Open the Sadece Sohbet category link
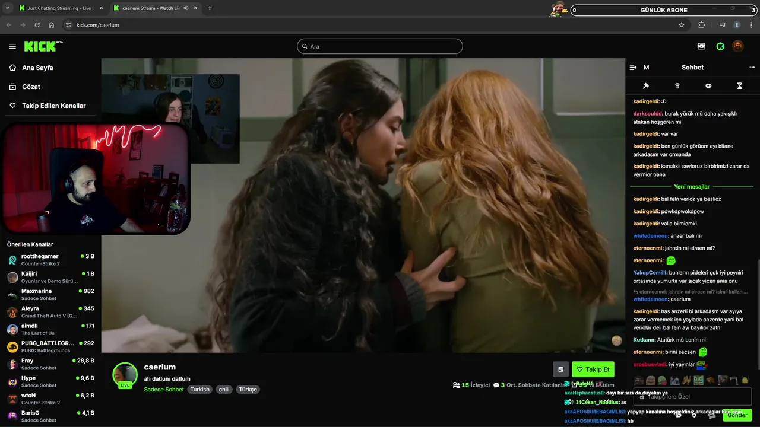Image resolution: width=760 pixels, height=427 pixels. coord(164,390)
